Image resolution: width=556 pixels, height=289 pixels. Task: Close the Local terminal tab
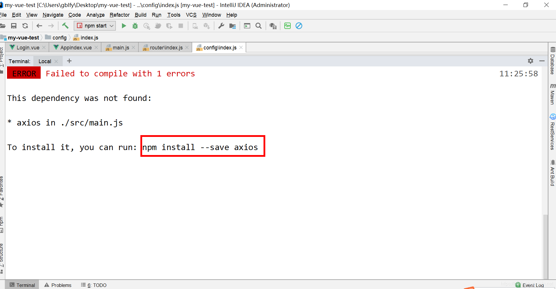(56, 61)
